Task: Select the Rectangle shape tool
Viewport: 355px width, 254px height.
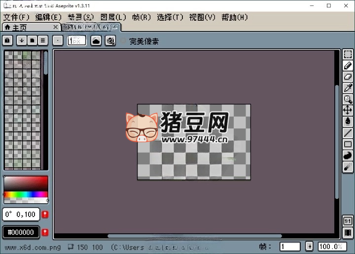Action: tap(348, 144)
